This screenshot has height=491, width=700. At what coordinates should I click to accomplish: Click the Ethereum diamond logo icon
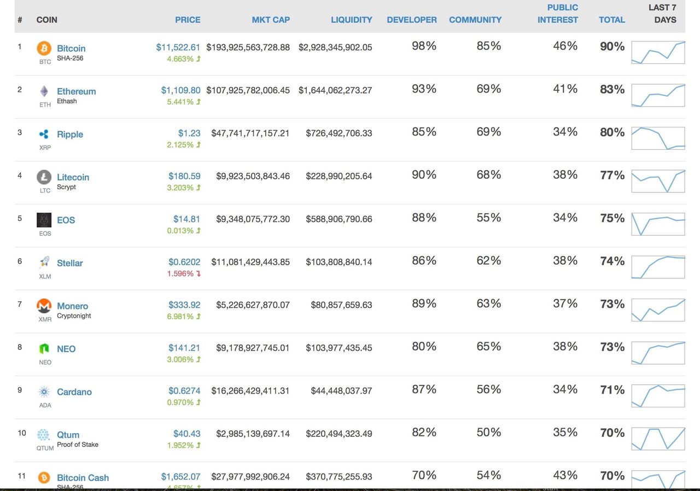coord(44,91)
